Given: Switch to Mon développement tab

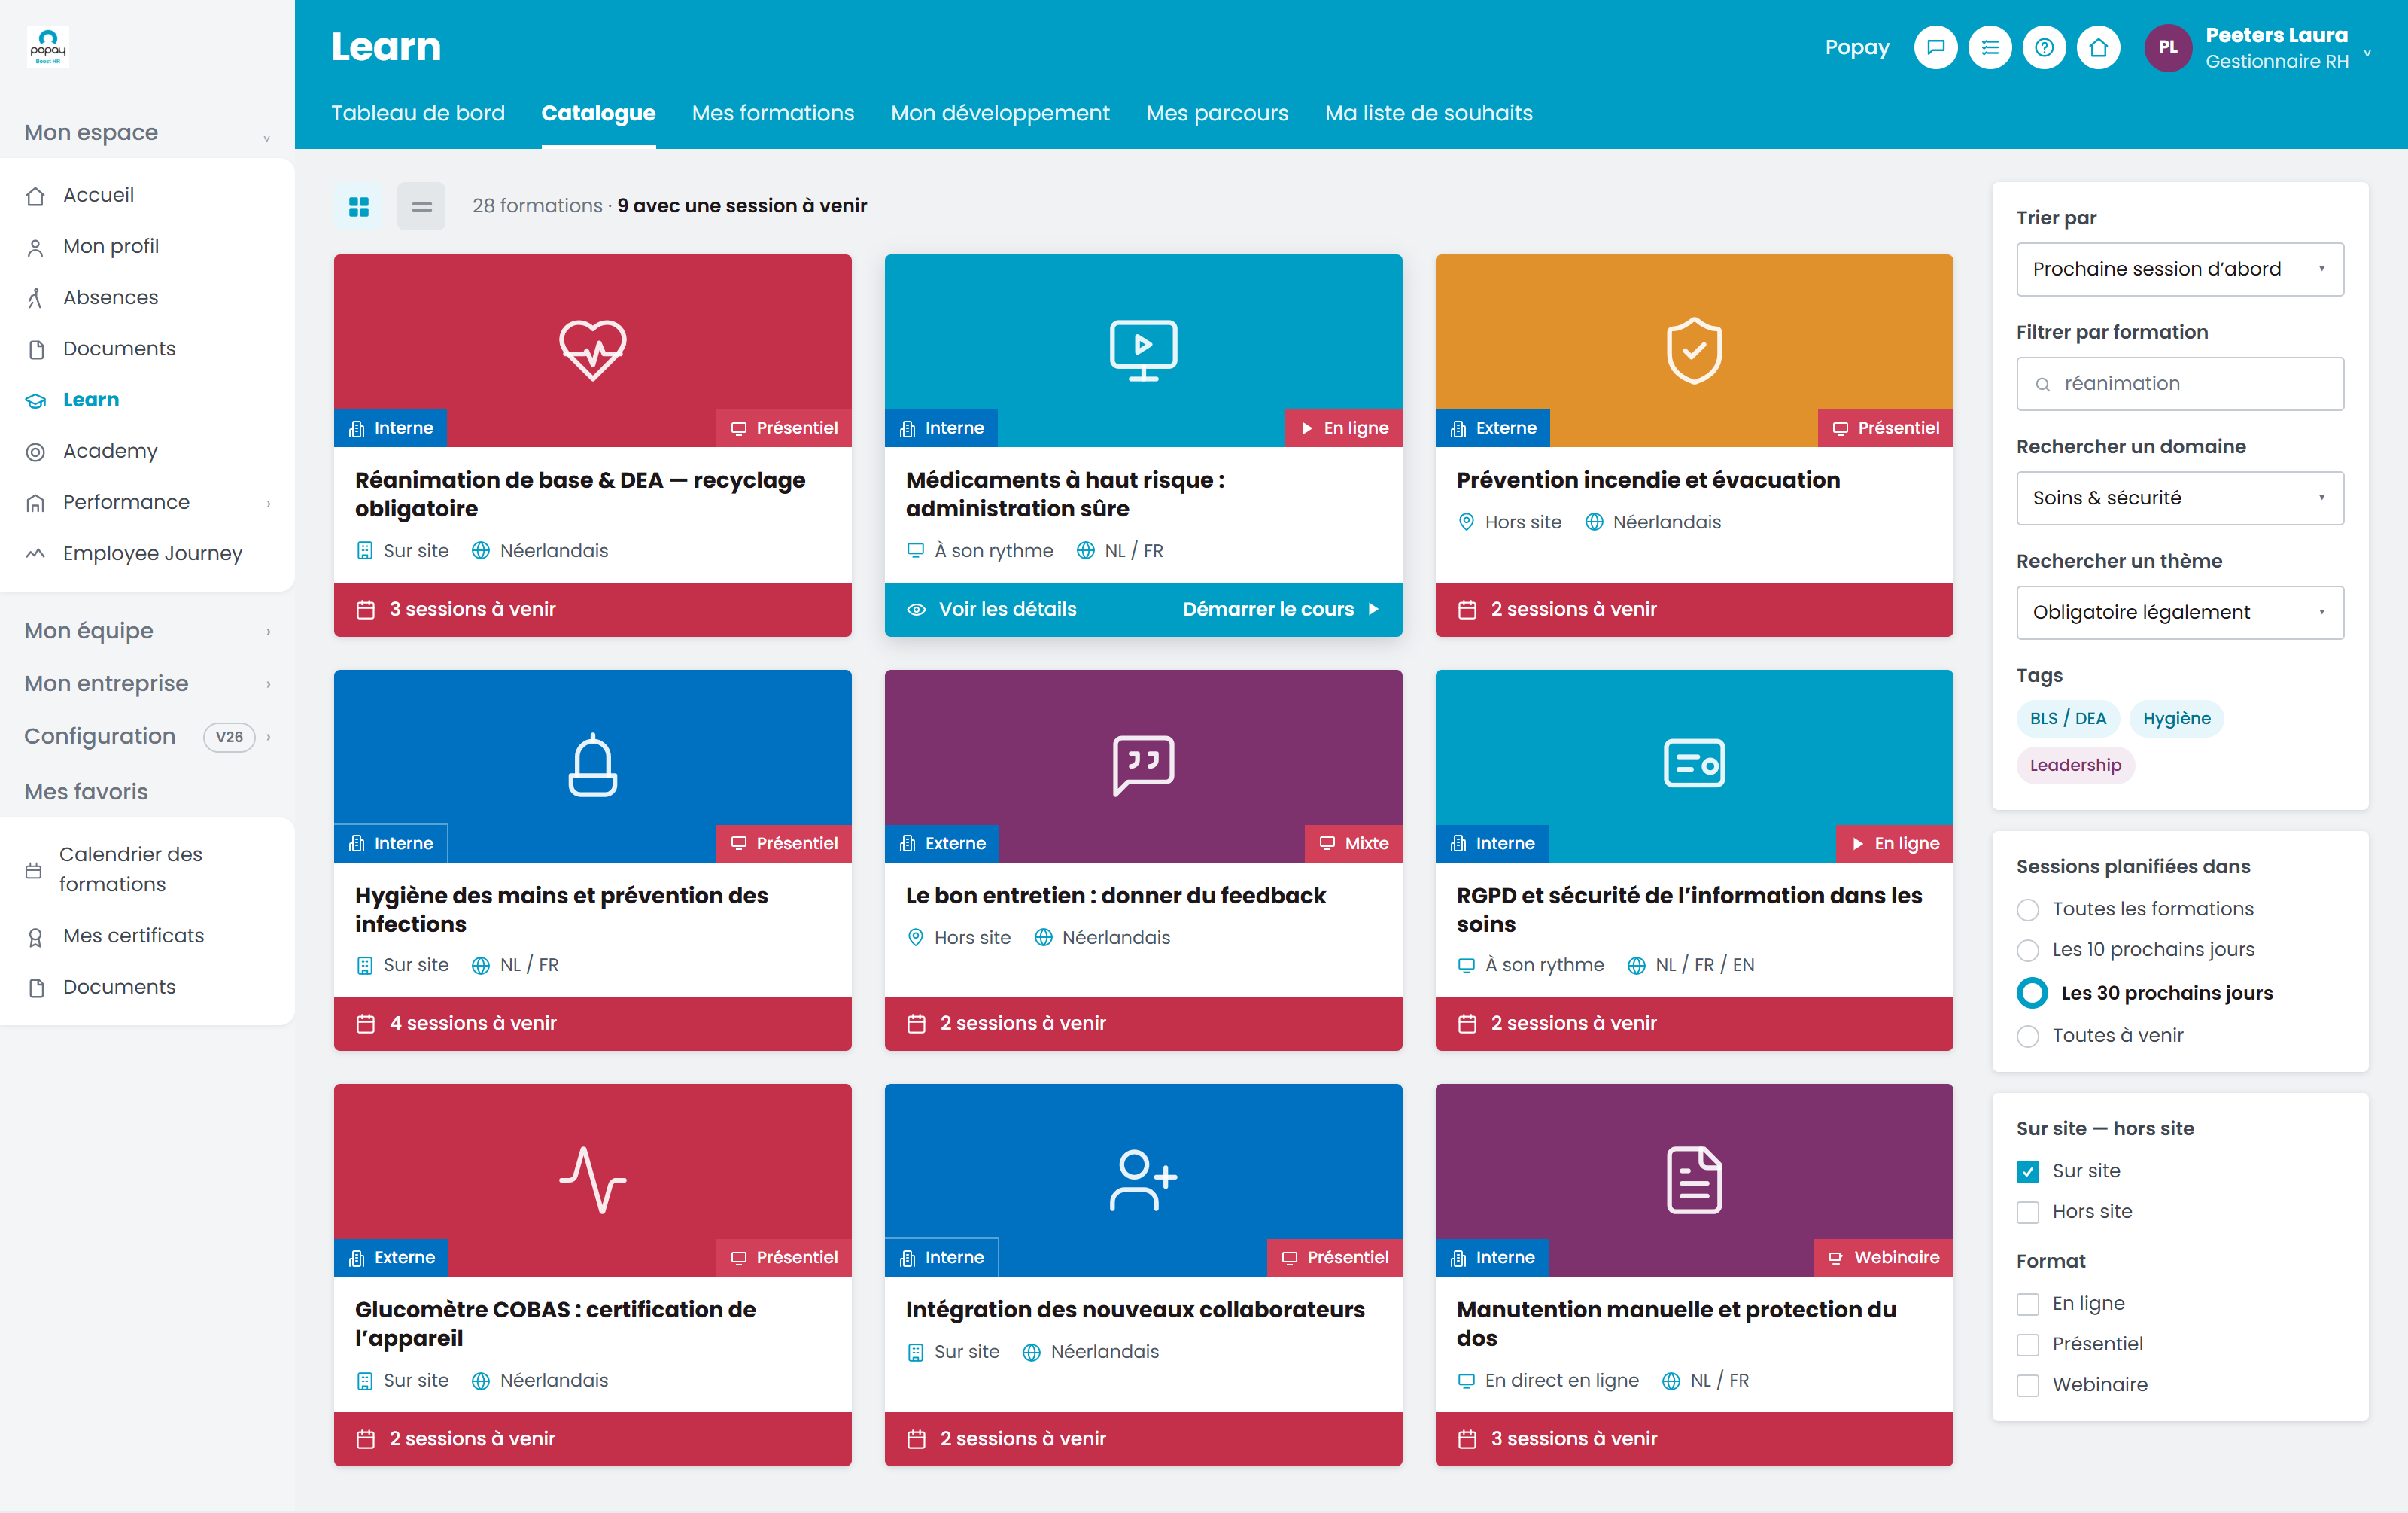Looking at the screenshot, I should (x=1000, y=113).
